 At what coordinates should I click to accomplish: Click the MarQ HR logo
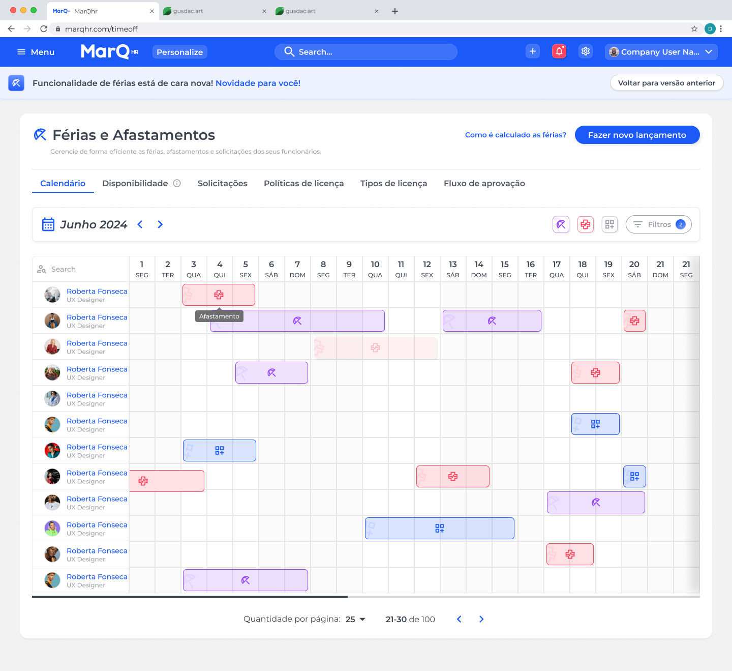coord(108,51)
